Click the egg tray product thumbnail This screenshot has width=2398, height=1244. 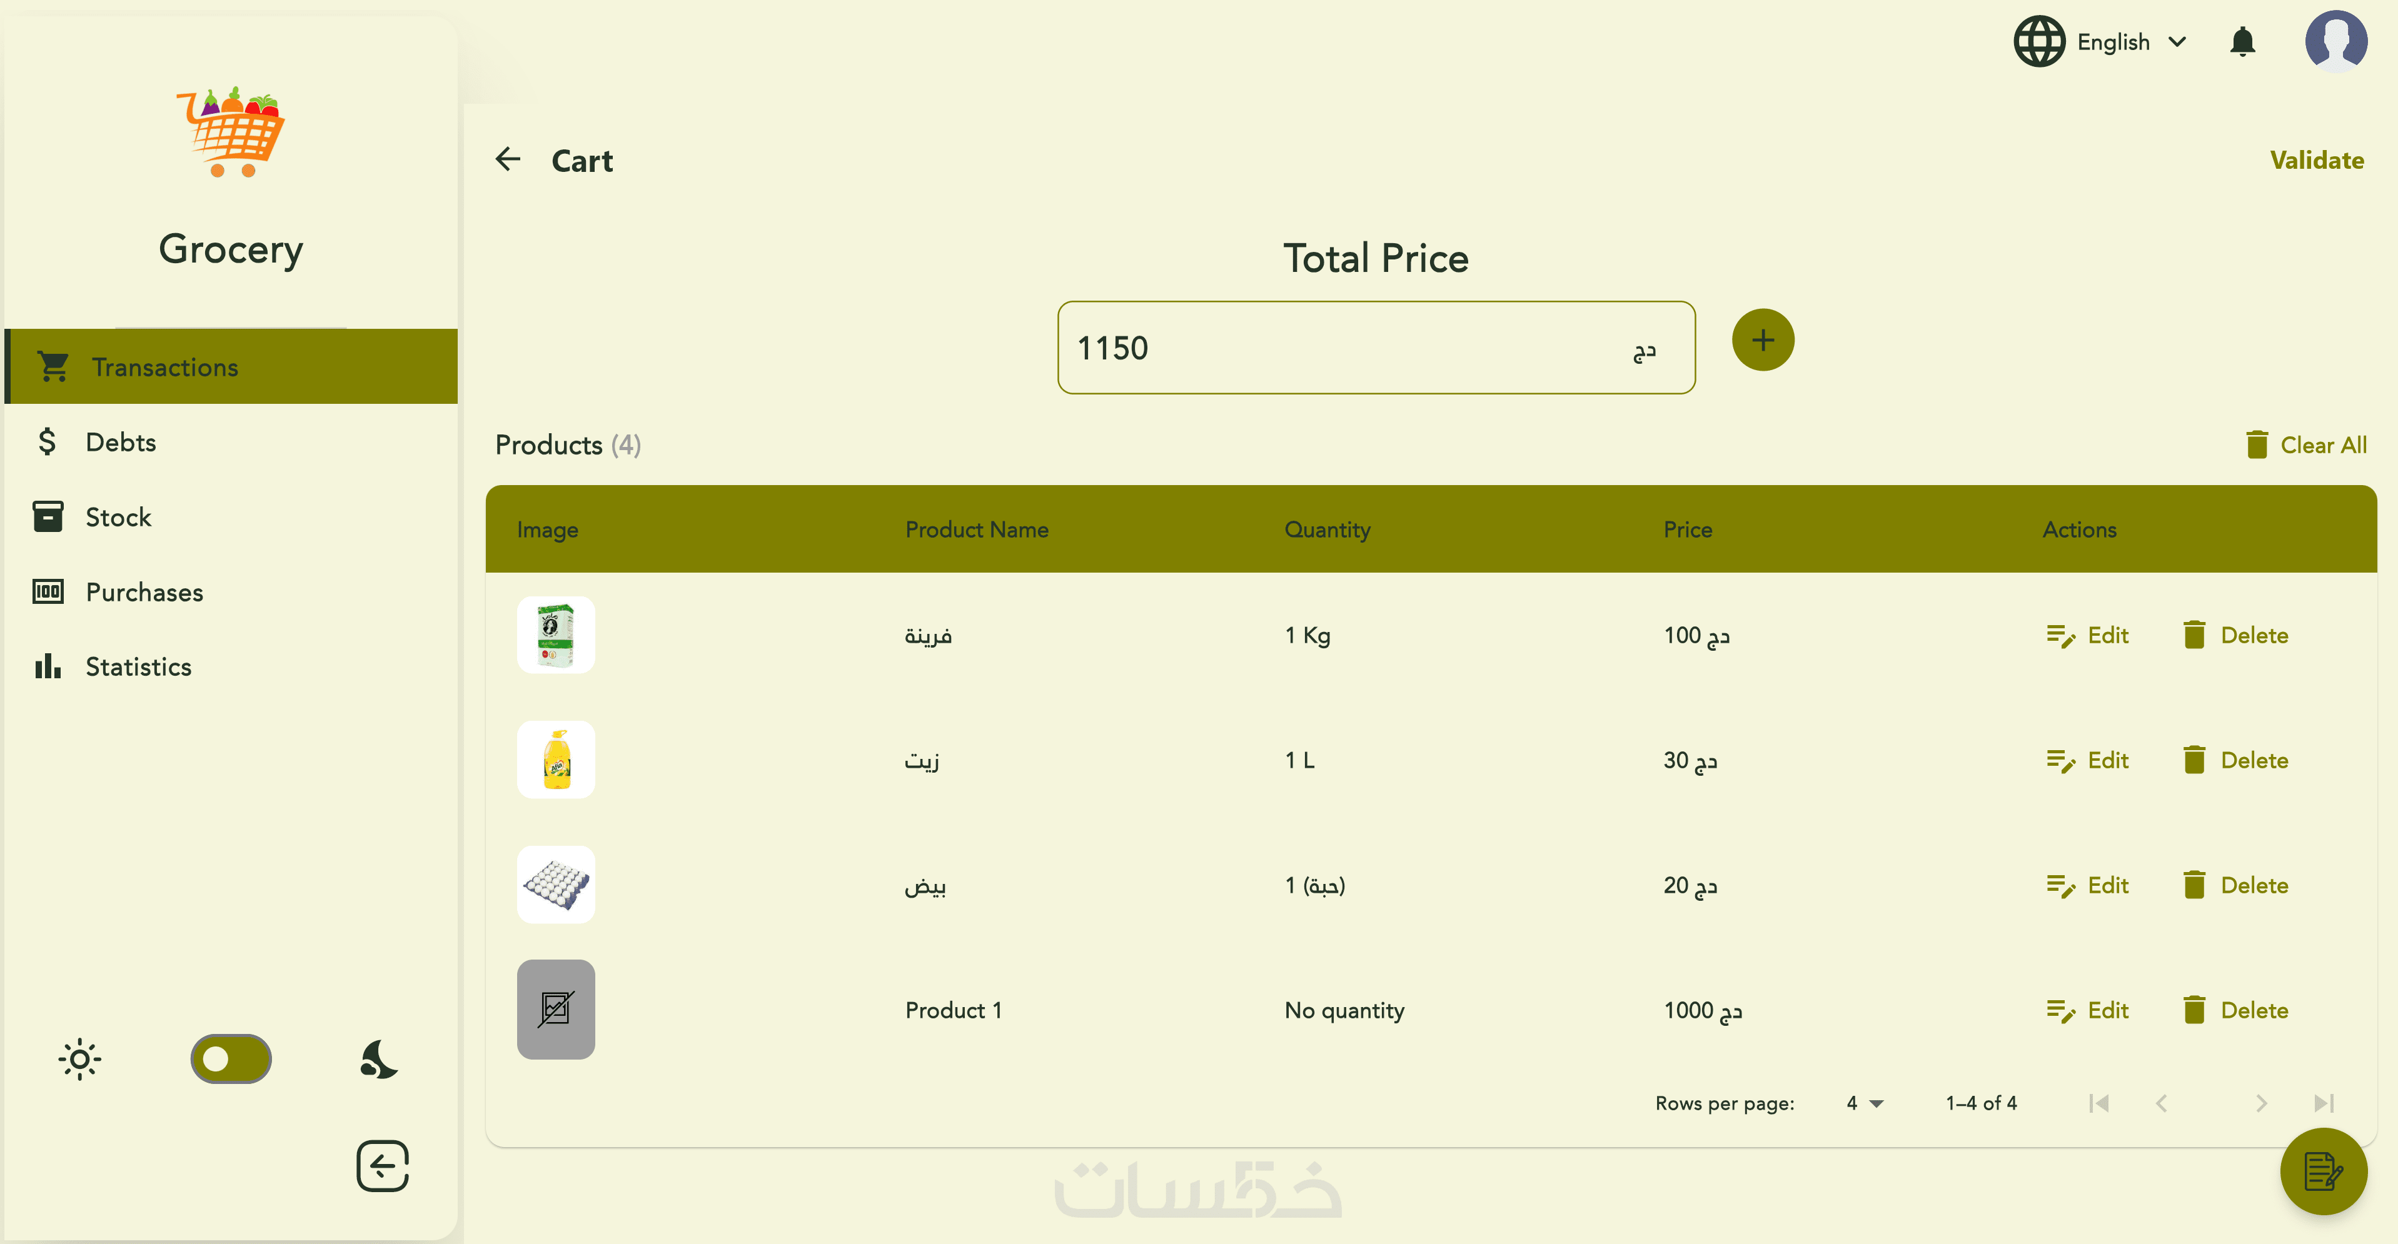556,885
